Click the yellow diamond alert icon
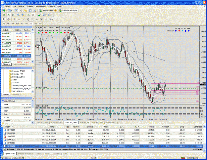The width and height of the screenshot is (207, 160). click(x=56, y=11)
